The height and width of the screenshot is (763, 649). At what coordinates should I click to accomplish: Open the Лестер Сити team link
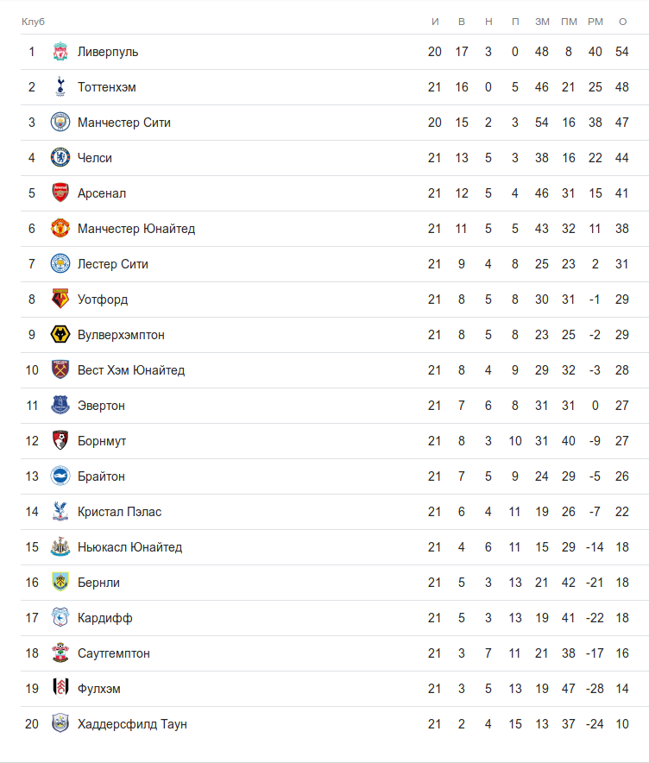coord(112,264)
